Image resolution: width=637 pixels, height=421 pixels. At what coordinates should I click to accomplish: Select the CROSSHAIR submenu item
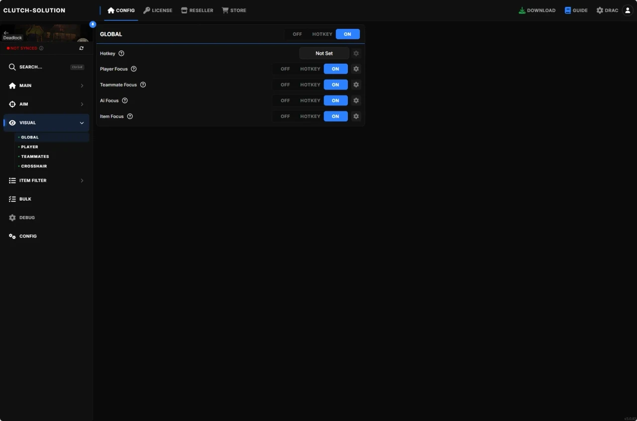coord(52,166)
